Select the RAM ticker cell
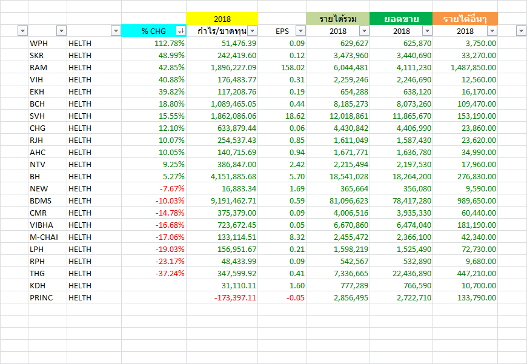Viewport: 527px width, 364px height. pyautogui.click(x=47, y=68)
